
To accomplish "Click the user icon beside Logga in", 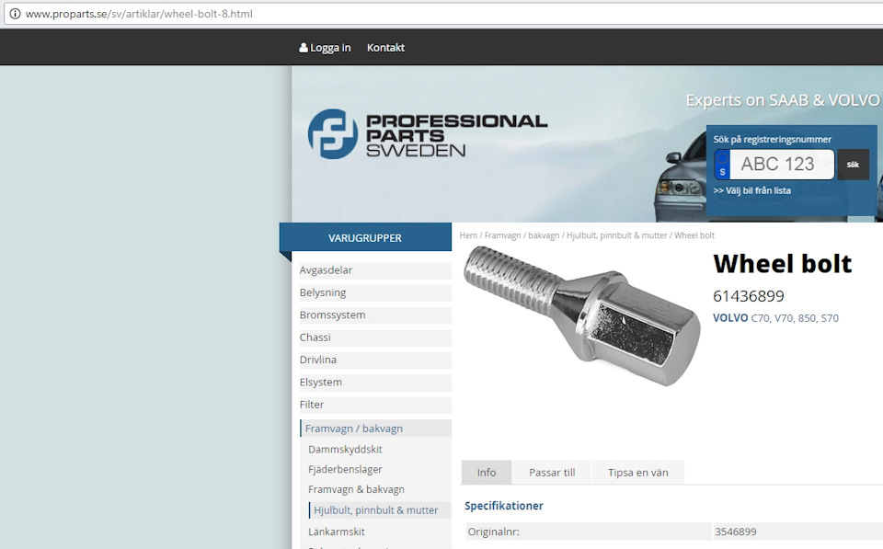I will (x=304, y=48).
